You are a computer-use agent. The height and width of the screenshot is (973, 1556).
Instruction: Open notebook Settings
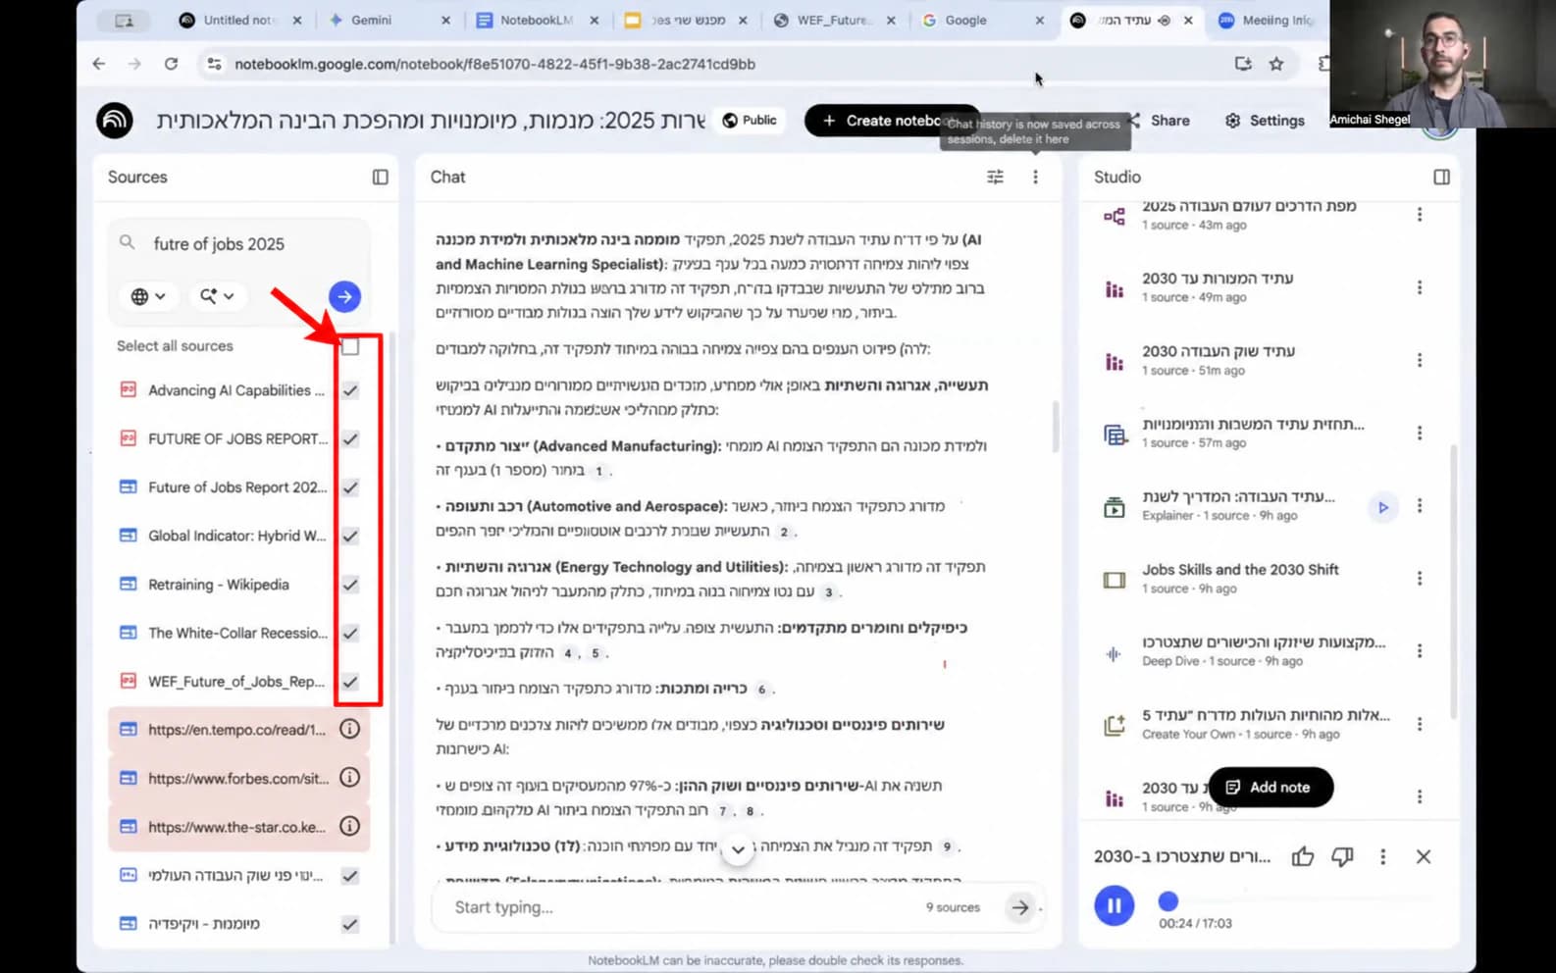[1265, 121]
